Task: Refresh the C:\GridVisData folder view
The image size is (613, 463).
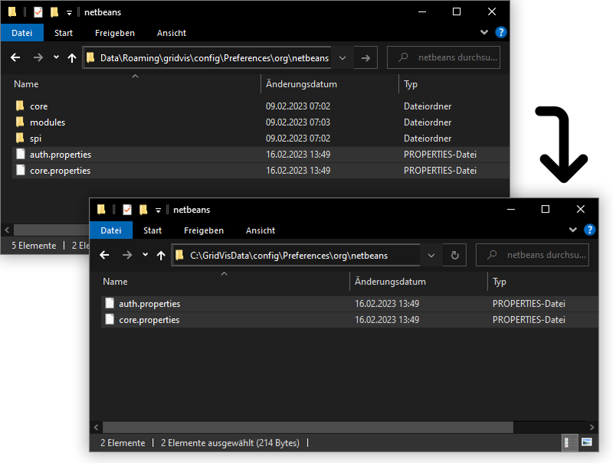Action: [x=454, y=255]
